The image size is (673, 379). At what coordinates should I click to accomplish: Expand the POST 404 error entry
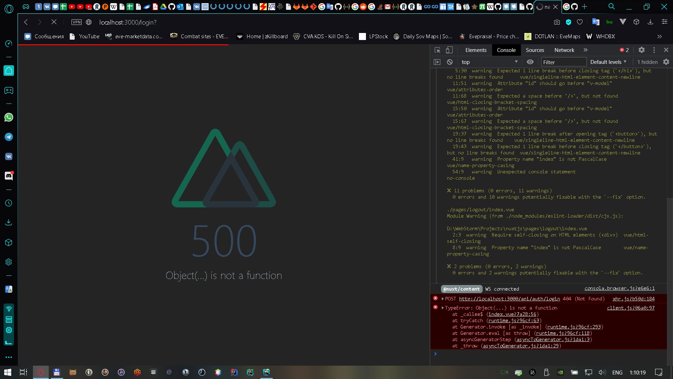(x=443, y=299)
